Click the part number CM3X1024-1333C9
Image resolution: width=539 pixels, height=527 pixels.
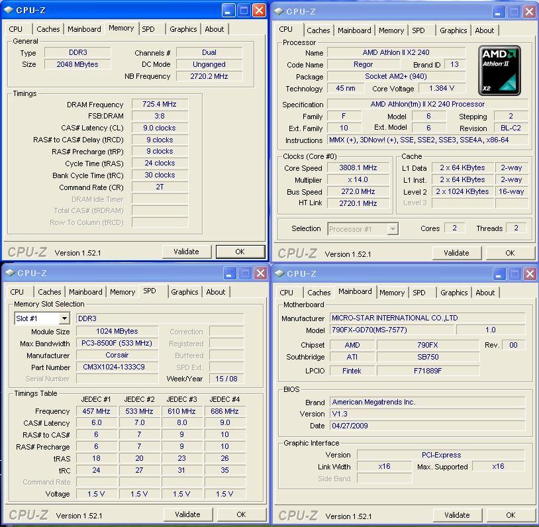click(x=117, y=367)
